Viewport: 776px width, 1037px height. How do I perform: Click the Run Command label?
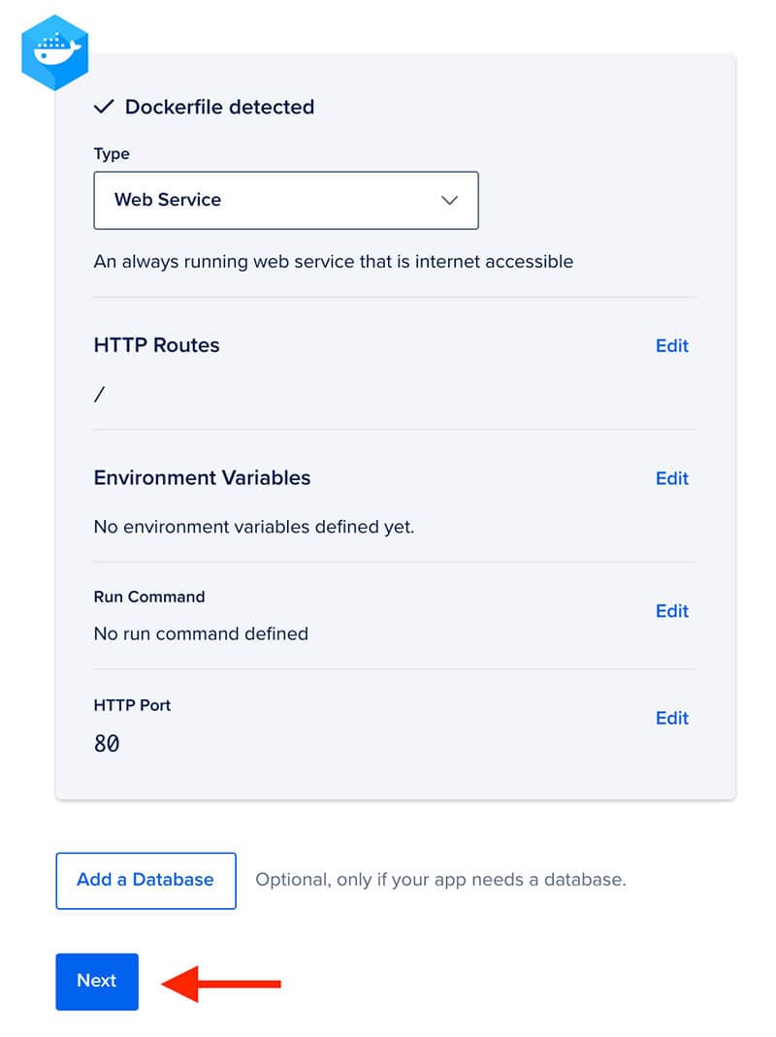click(149, 597)
